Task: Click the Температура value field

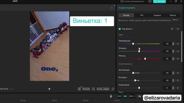Action: pos(167,44)
